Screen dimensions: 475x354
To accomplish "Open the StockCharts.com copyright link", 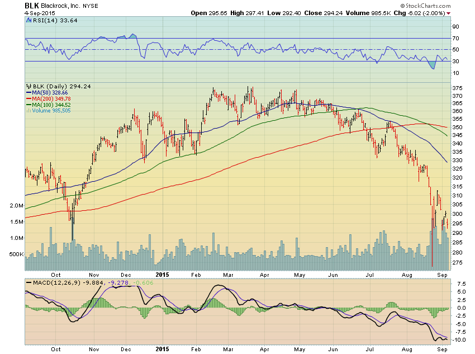I will (x=425, y=6).
